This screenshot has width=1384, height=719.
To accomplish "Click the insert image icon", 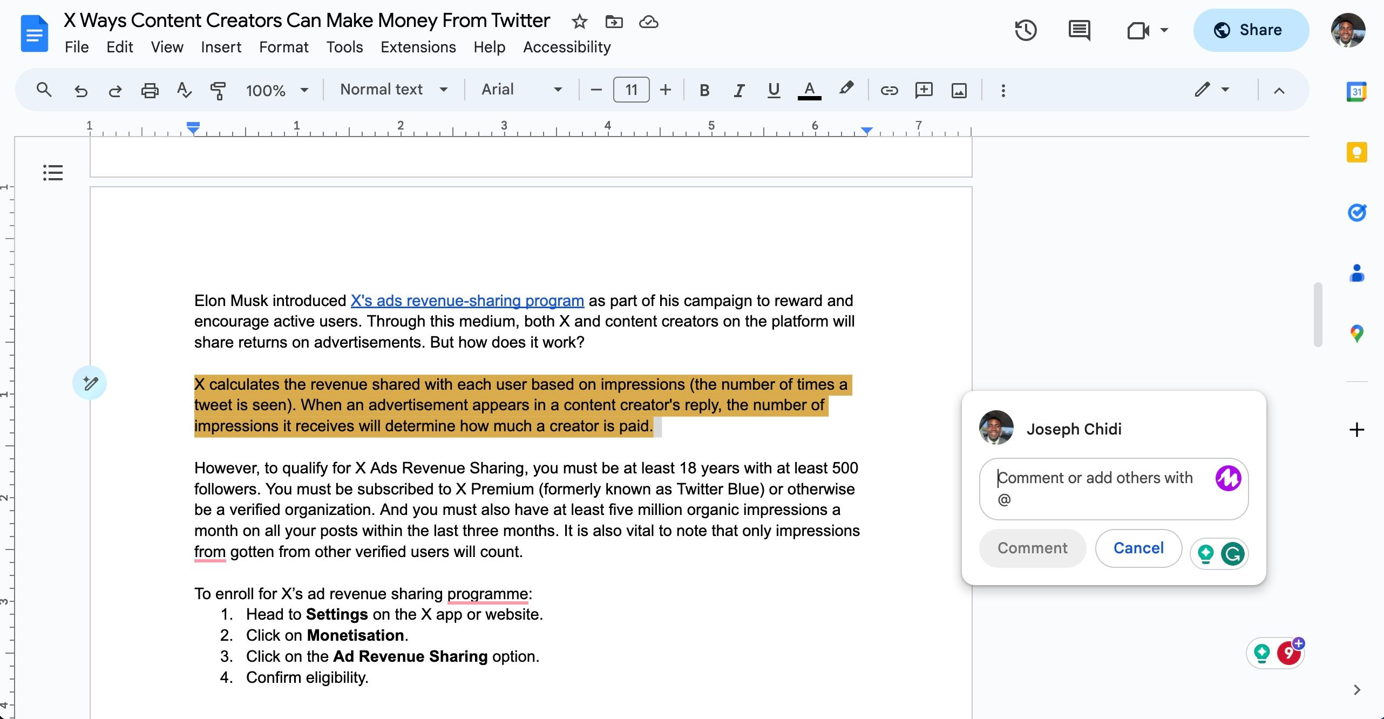I will 959,90.
